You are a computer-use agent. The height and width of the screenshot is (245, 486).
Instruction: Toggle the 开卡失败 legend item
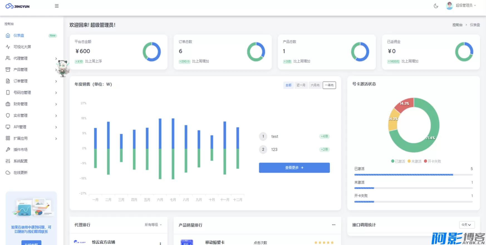click(x=433, y=161)
